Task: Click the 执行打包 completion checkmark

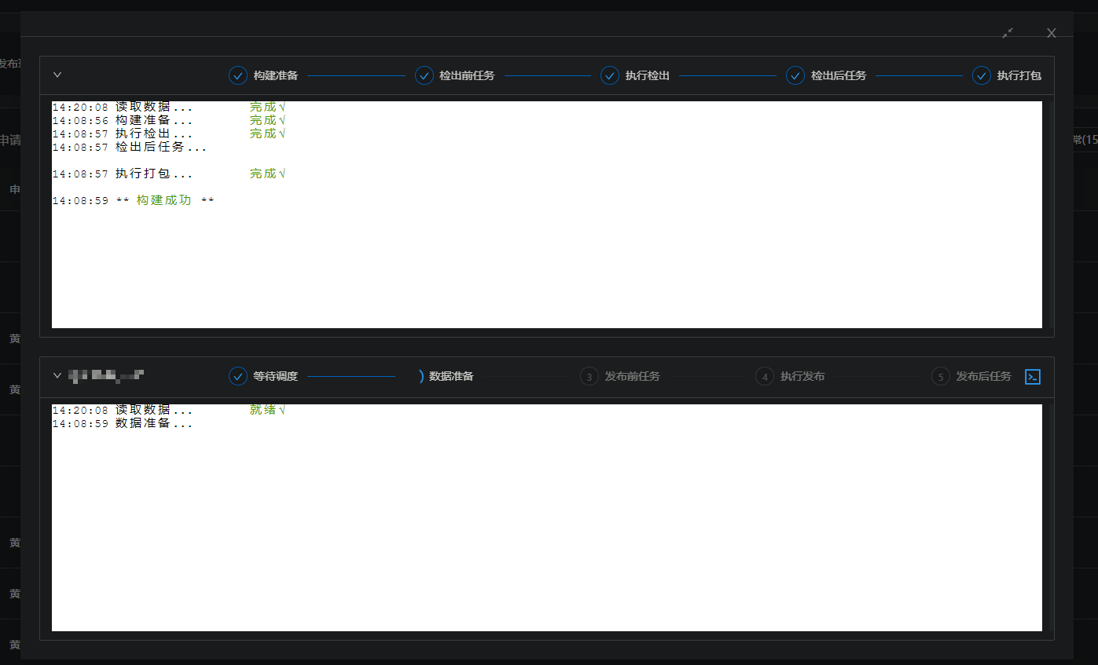Action: coord(981,75)
